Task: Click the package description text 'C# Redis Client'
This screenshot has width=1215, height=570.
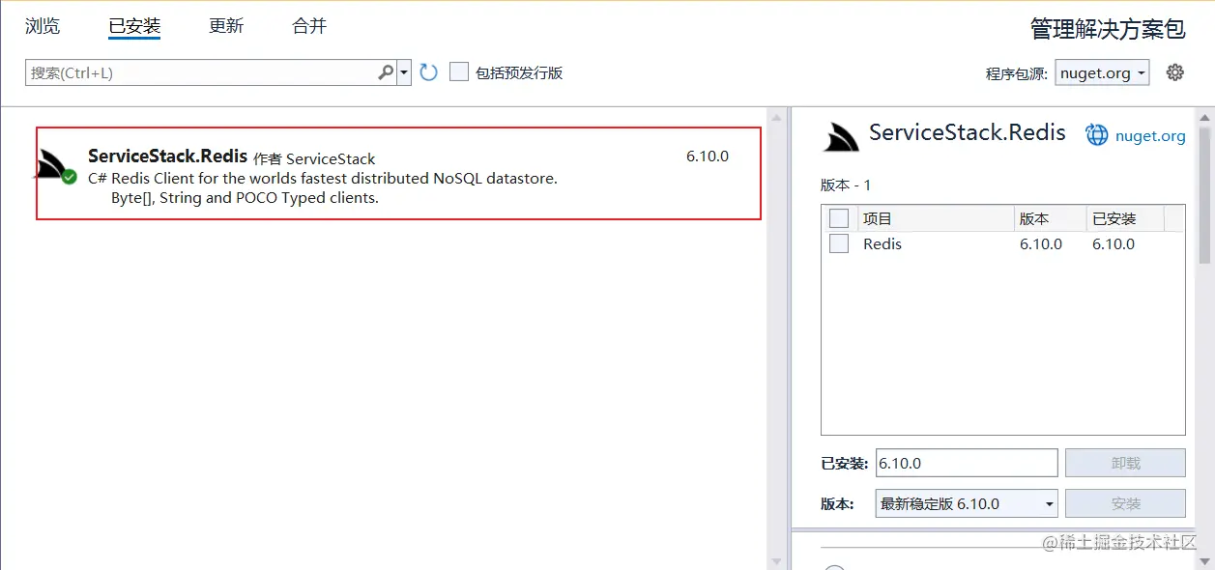Action: point(323,188)
